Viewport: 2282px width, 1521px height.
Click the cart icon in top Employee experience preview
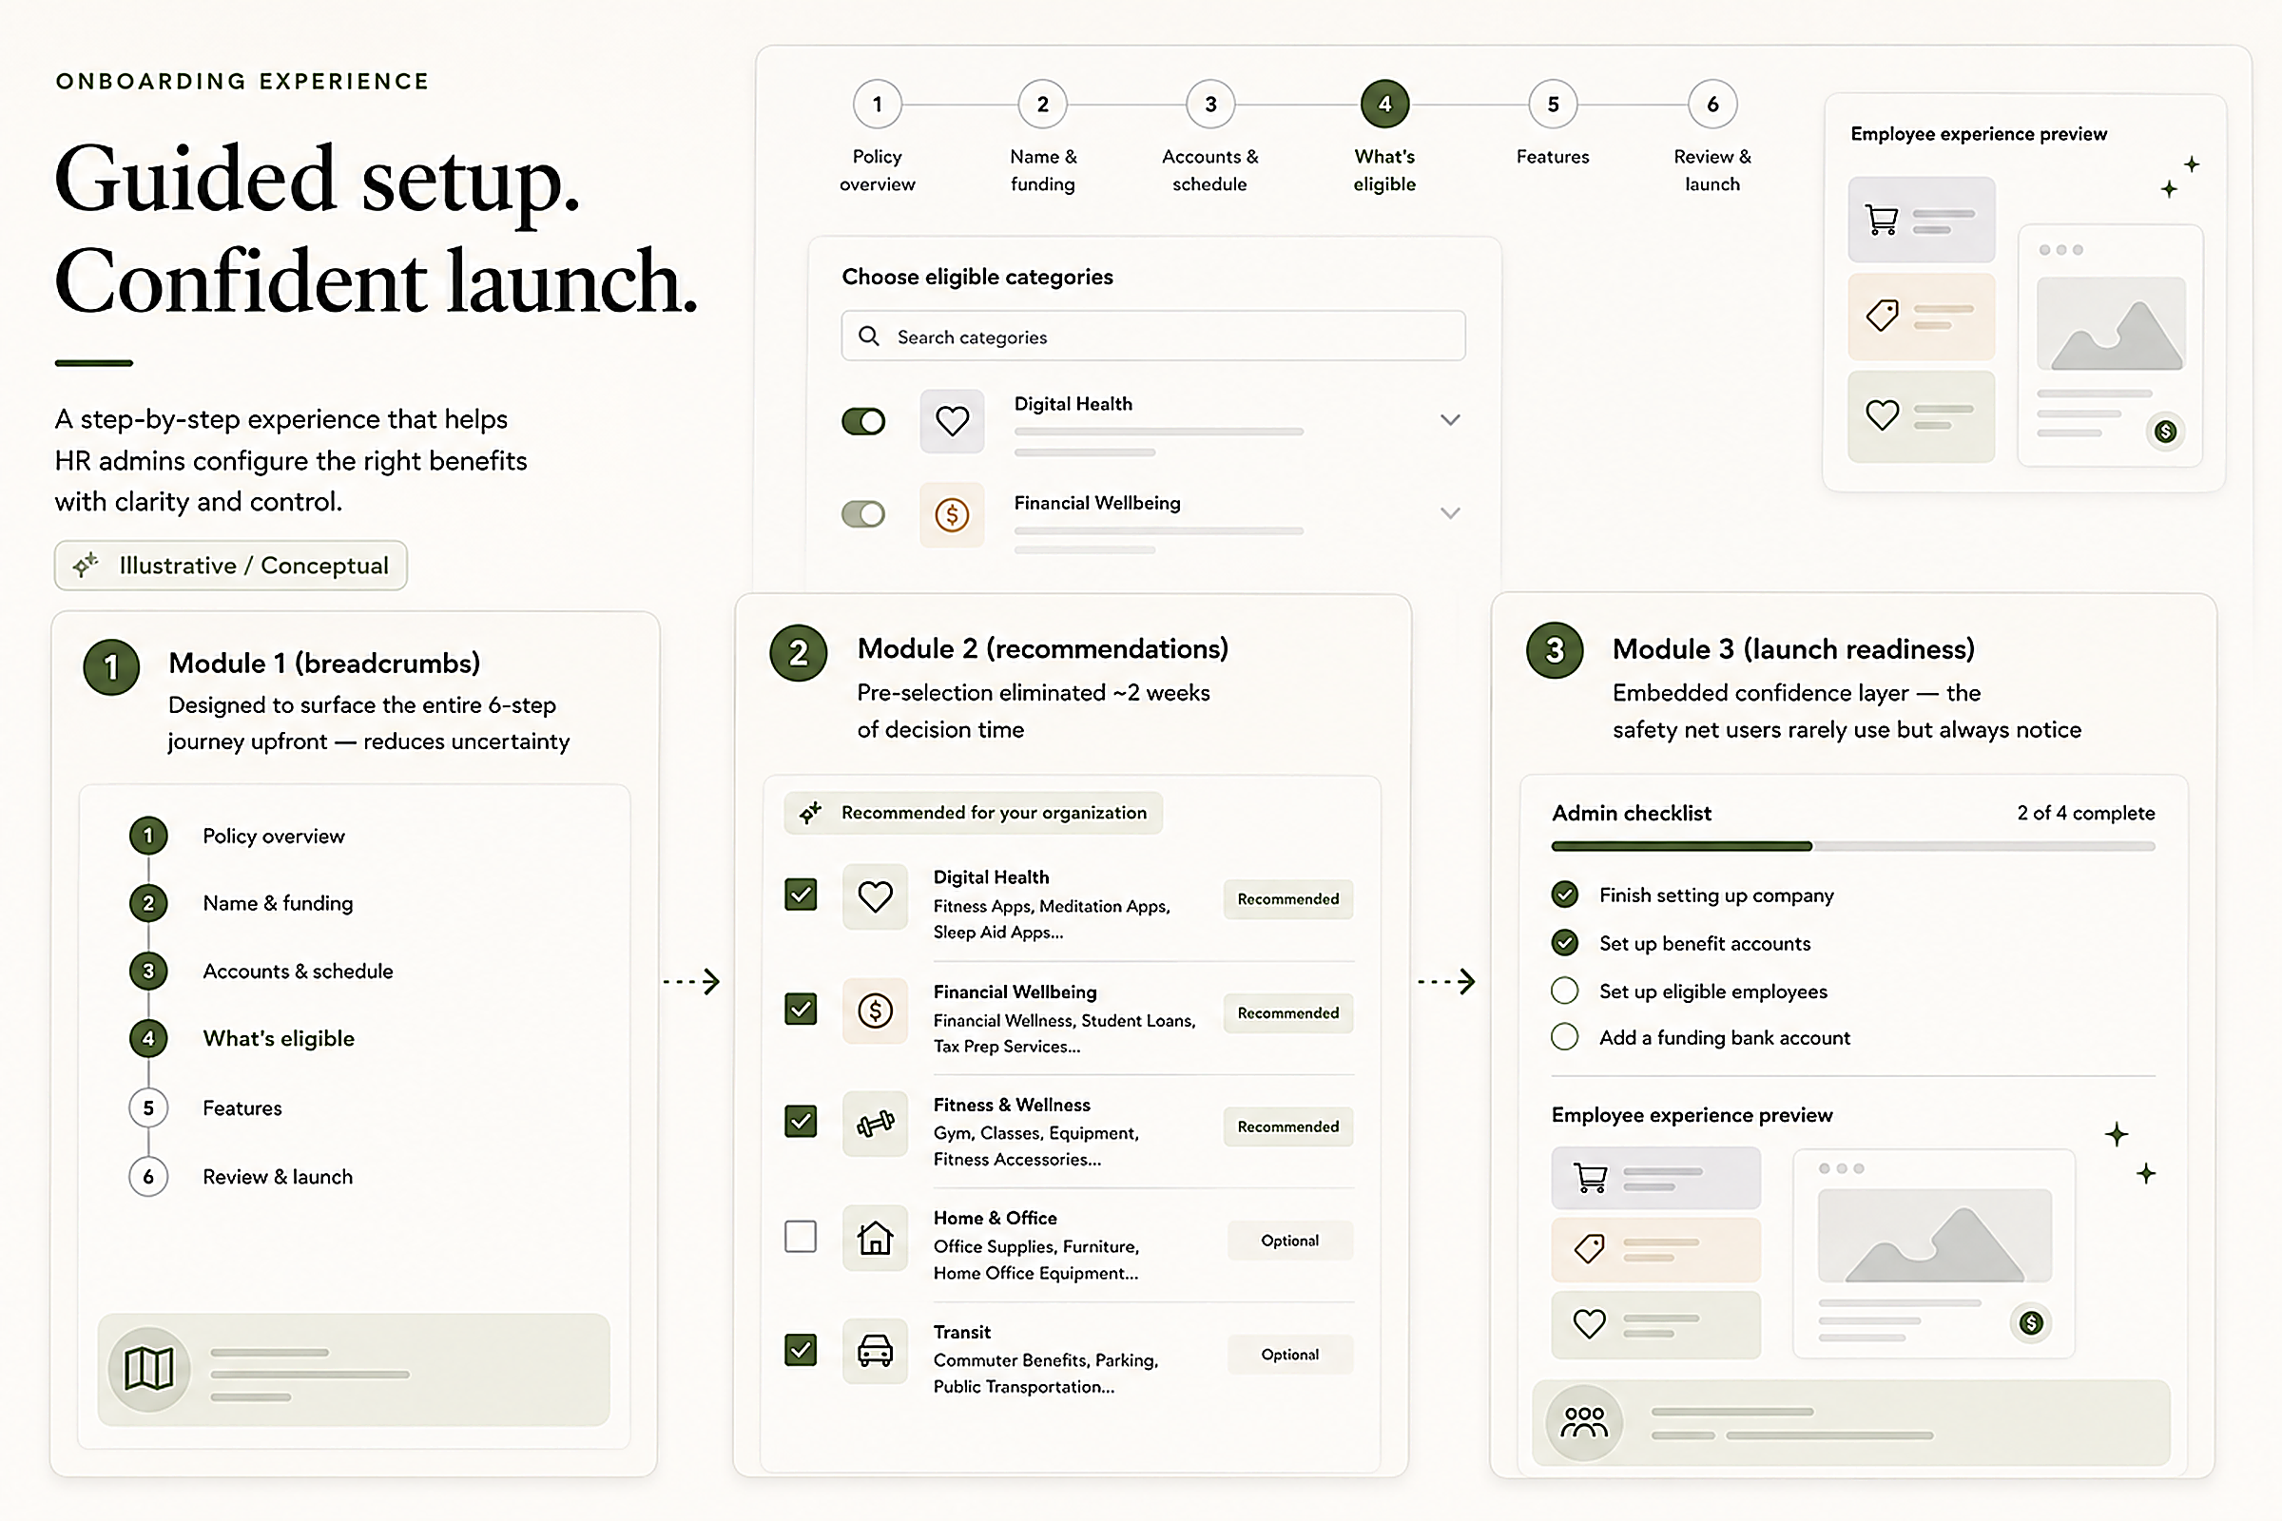tap(1882, 220)
